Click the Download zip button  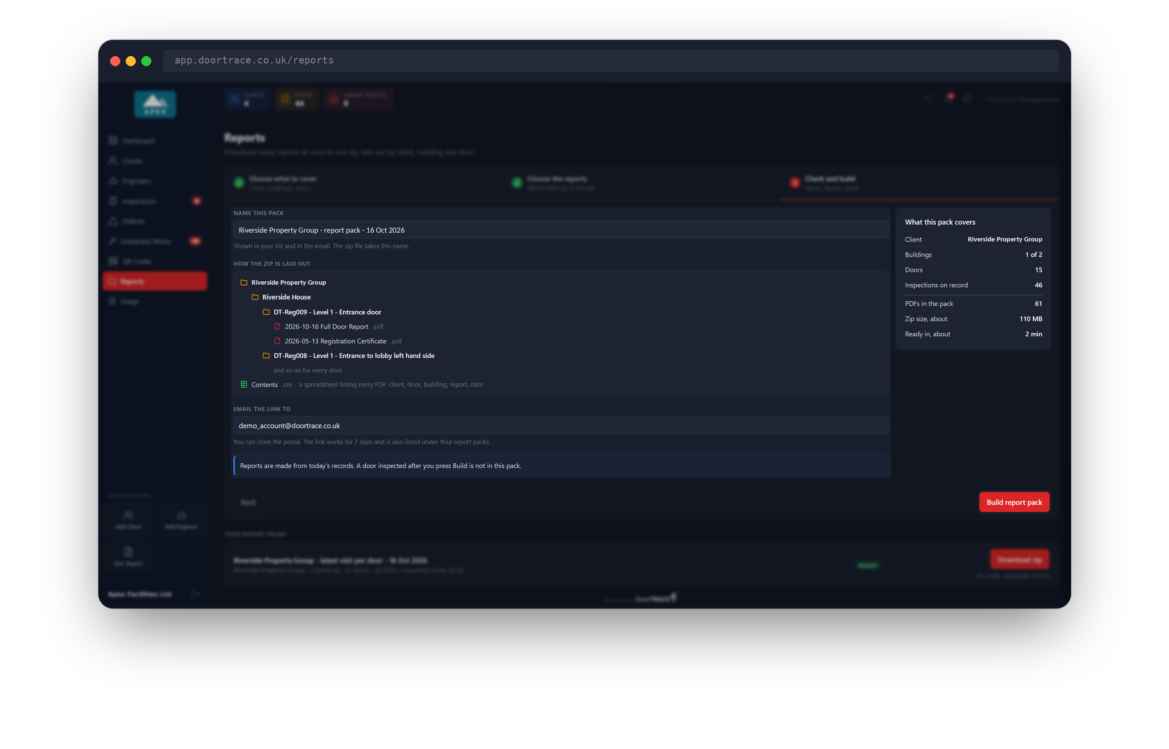tap(1020, 559)
